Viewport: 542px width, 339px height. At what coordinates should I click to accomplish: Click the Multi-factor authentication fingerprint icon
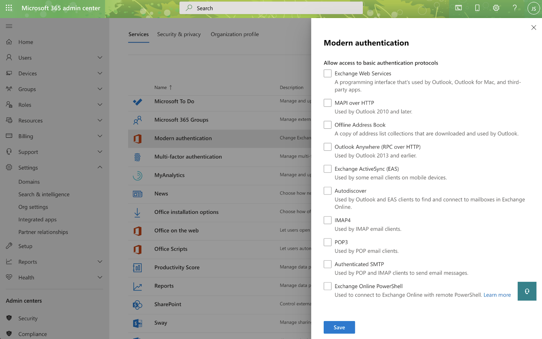tap(137, 157)
